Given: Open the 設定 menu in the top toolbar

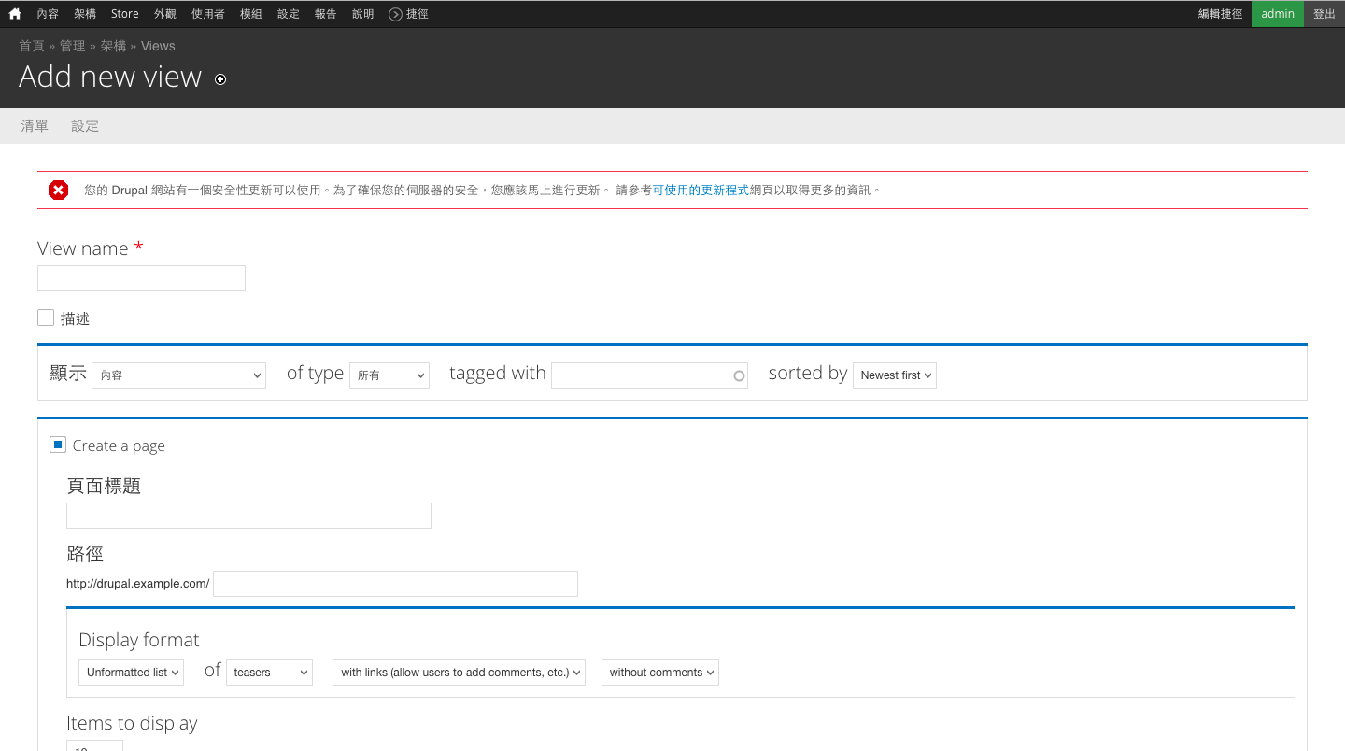Looking at the screenshot, I should click(289, 14).
